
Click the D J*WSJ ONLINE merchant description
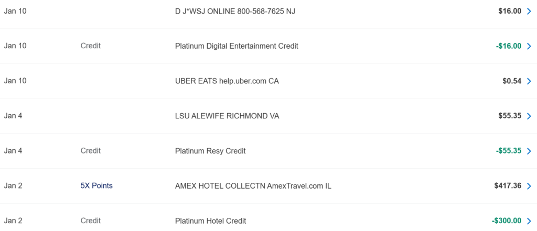tap(235, 11)
